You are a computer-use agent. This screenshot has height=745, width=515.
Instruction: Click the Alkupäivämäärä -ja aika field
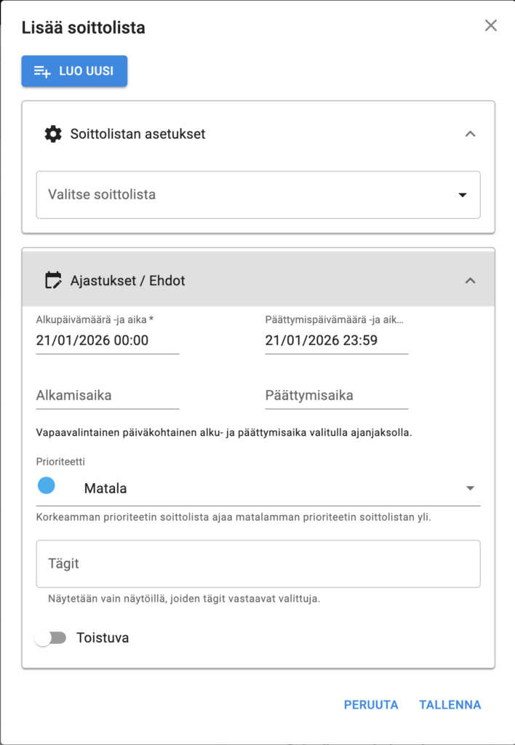pyautogui.click(x=107, y=340)
